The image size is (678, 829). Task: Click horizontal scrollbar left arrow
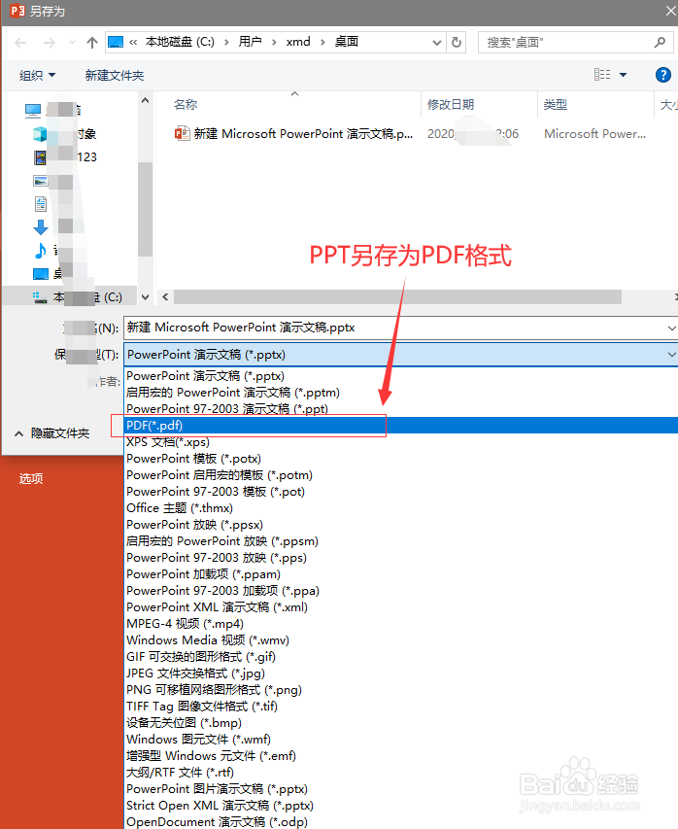(x=165, y=297)
